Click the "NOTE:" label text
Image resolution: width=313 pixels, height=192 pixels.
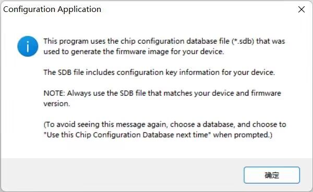(54, 93)
